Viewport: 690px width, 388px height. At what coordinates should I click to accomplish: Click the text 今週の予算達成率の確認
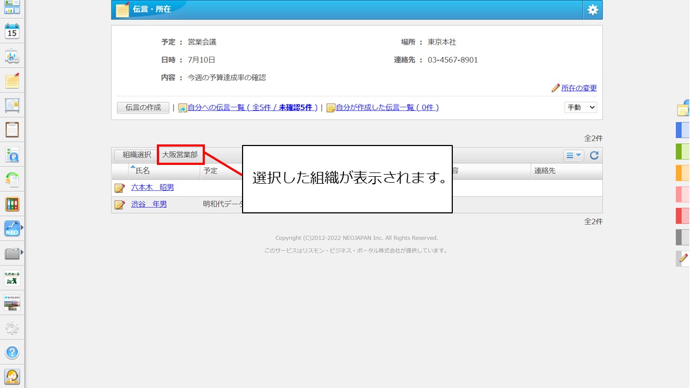[227, 78]
